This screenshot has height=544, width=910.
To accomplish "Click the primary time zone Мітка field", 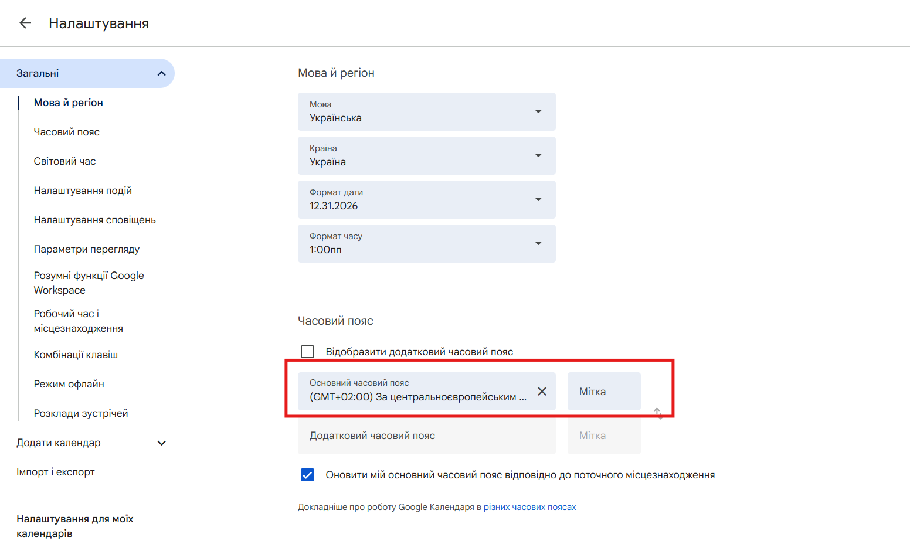I will pyautogui.click(x=604, y=391).
